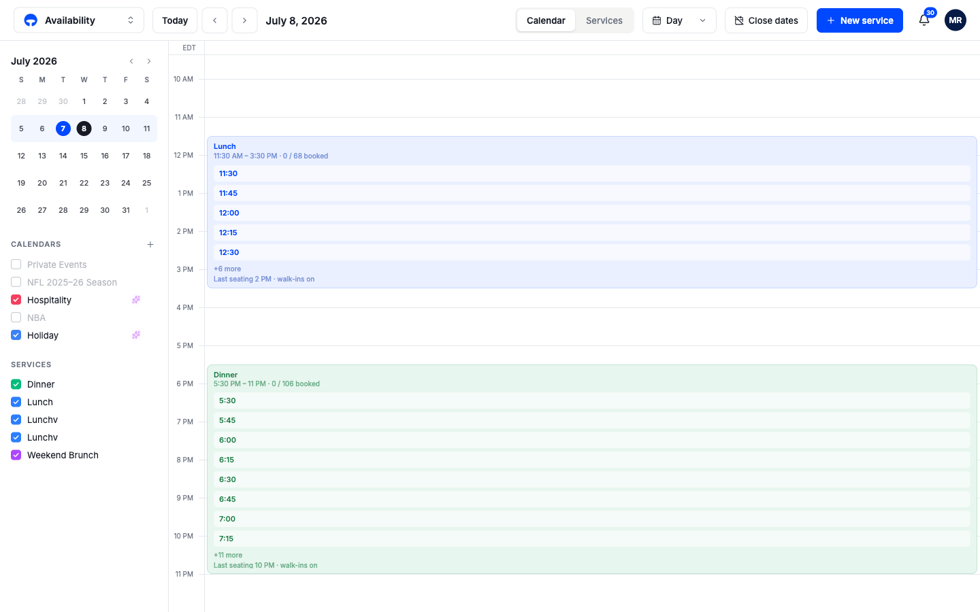
Task: Switch to the Calendar tab
Action: [546, 20]
